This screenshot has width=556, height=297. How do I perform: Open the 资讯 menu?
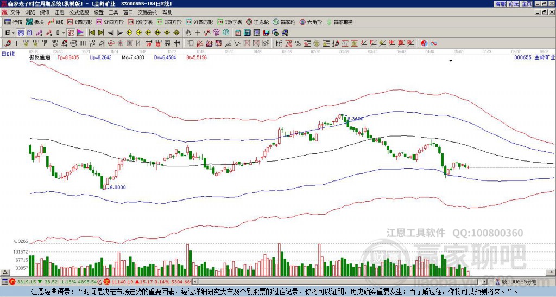tap(45, 12)
